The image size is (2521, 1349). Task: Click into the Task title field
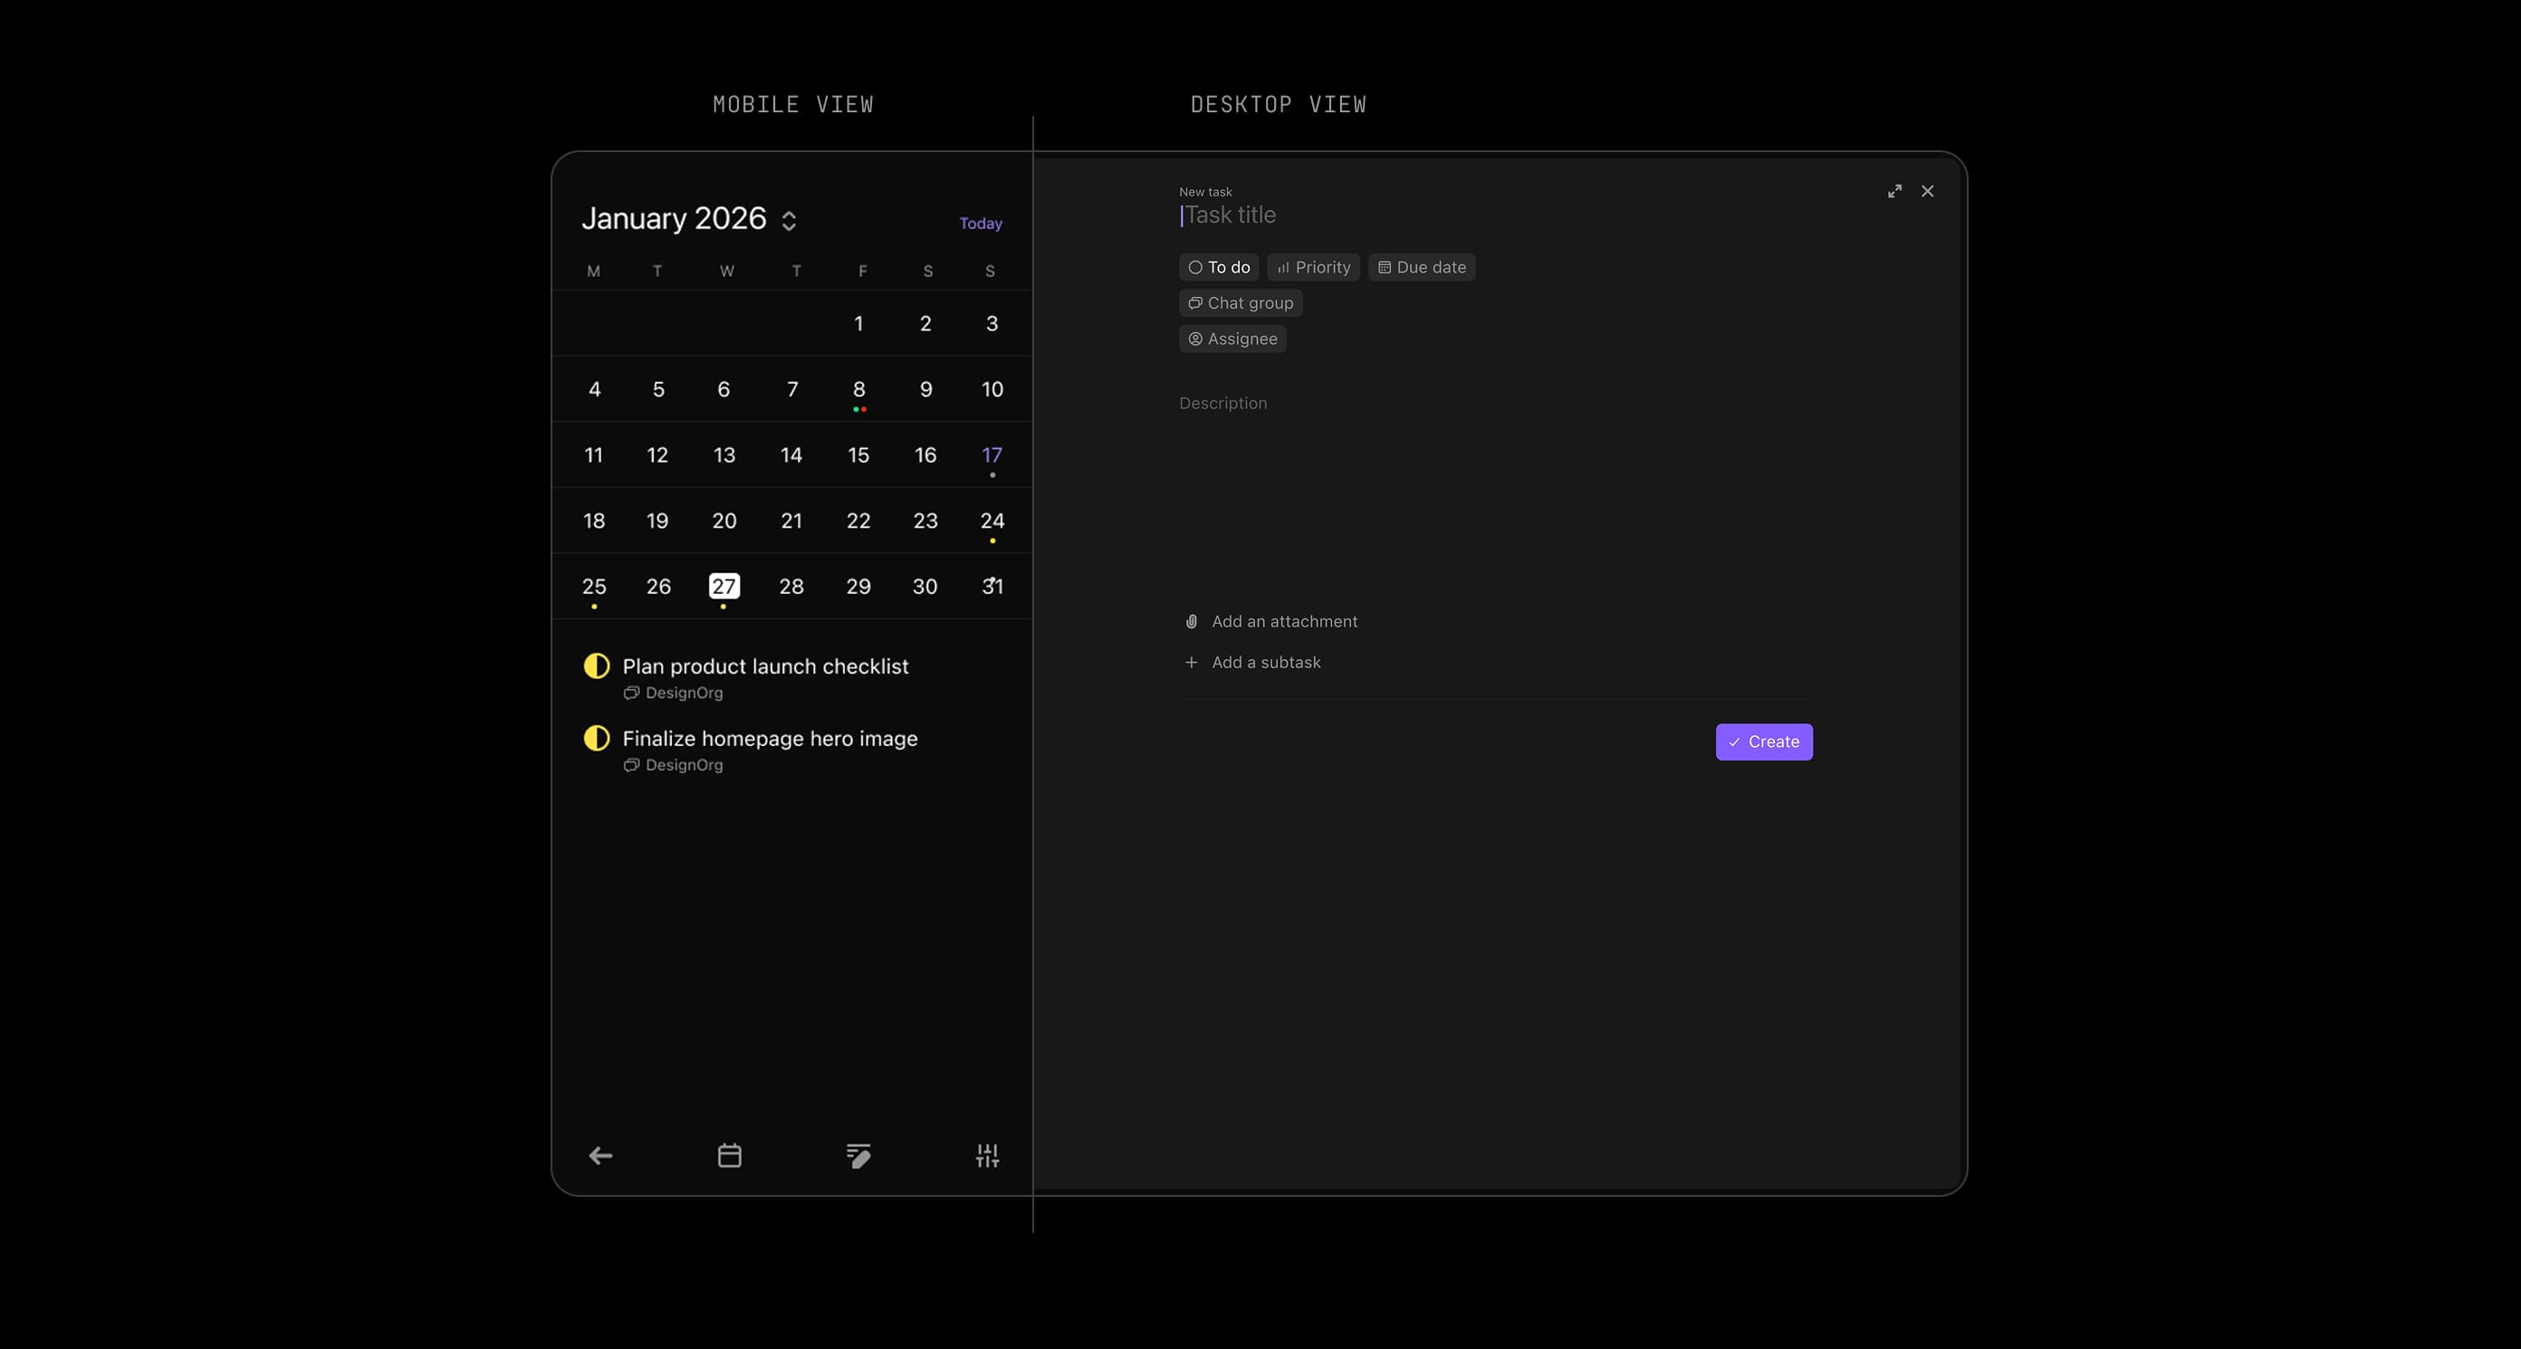[x=1370, y=215]
